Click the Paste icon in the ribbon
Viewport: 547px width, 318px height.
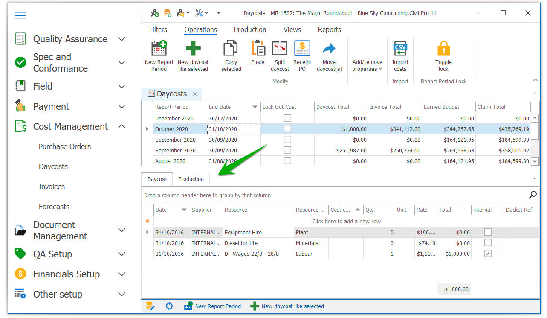(x=258, y=48)
